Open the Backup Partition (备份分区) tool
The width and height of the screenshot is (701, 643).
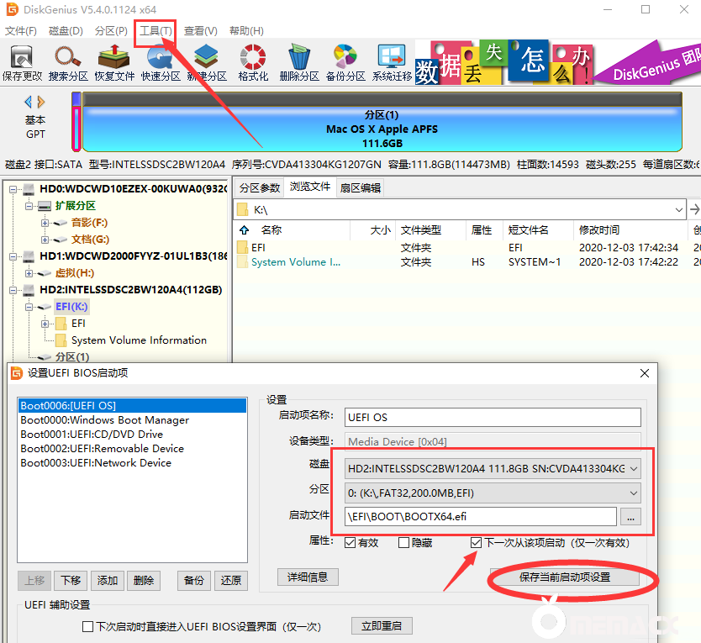[x=345, y=62]
